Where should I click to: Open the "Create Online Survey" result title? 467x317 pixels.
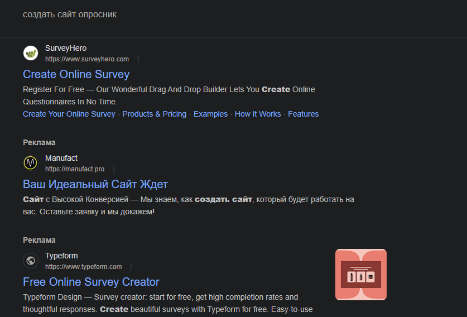point(76,74)
